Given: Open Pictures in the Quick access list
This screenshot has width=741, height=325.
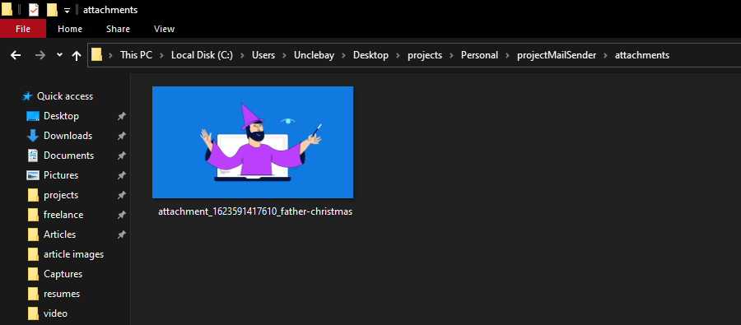Looking at the screenshot, I should point(61,175).
